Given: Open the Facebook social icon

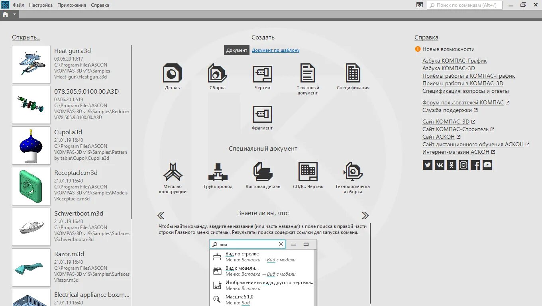Looking at the screenshot, I should [x=475, y=165].
